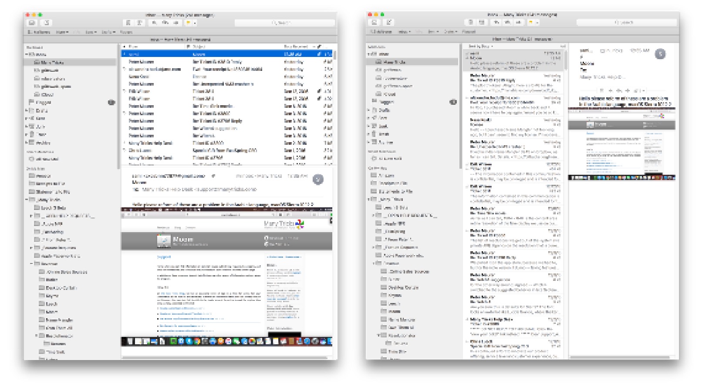Select highlighted top message in right window list
Screen dimensions: 702x383
point(513,60)
